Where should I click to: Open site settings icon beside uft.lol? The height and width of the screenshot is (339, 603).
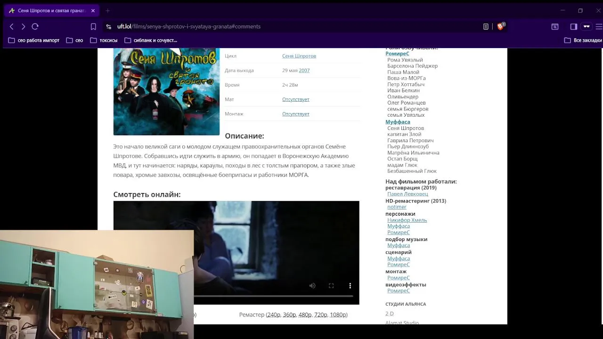(x=109, y=27)
